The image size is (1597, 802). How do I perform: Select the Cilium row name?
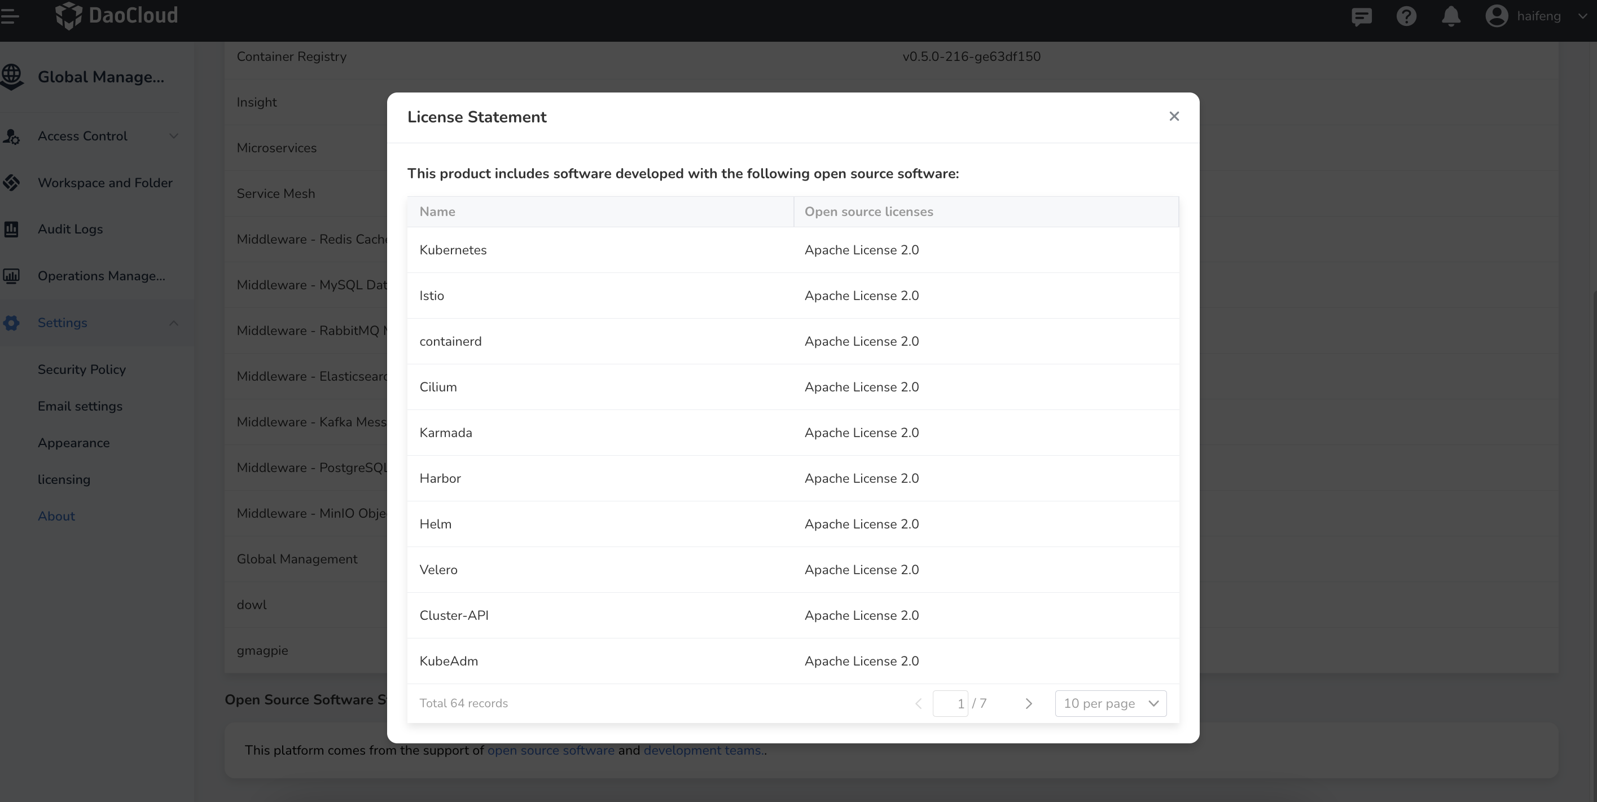[x=438, y=387]
